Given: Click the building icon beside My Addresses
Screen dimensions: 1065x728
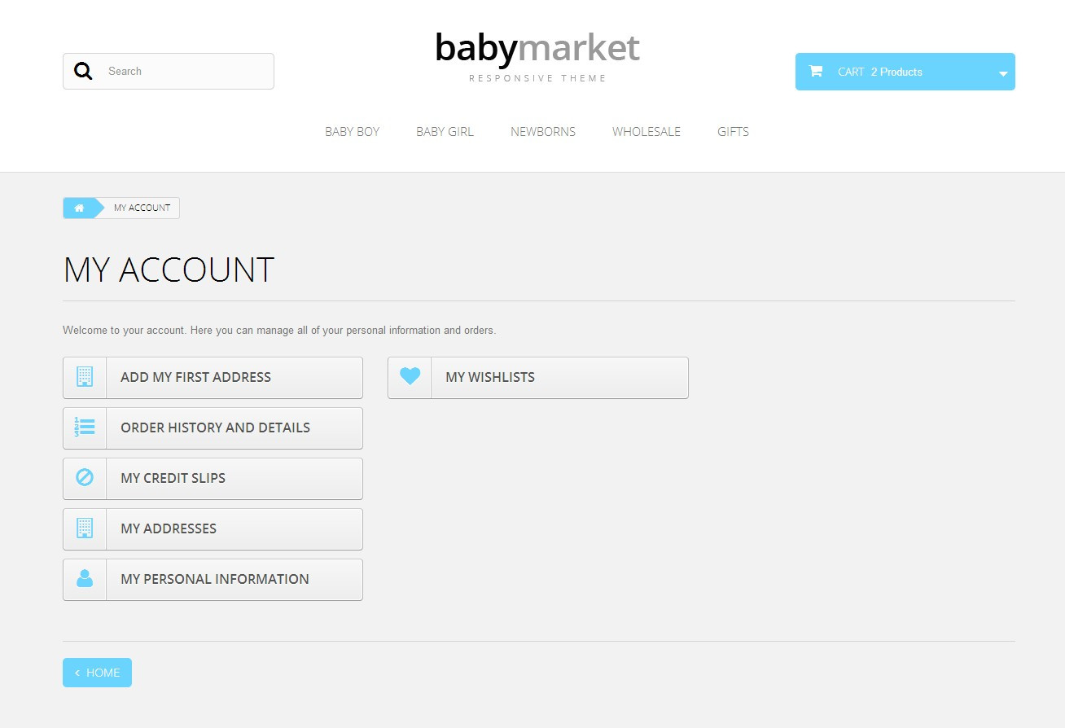Looking at the screenshot, I should [85, 528].
